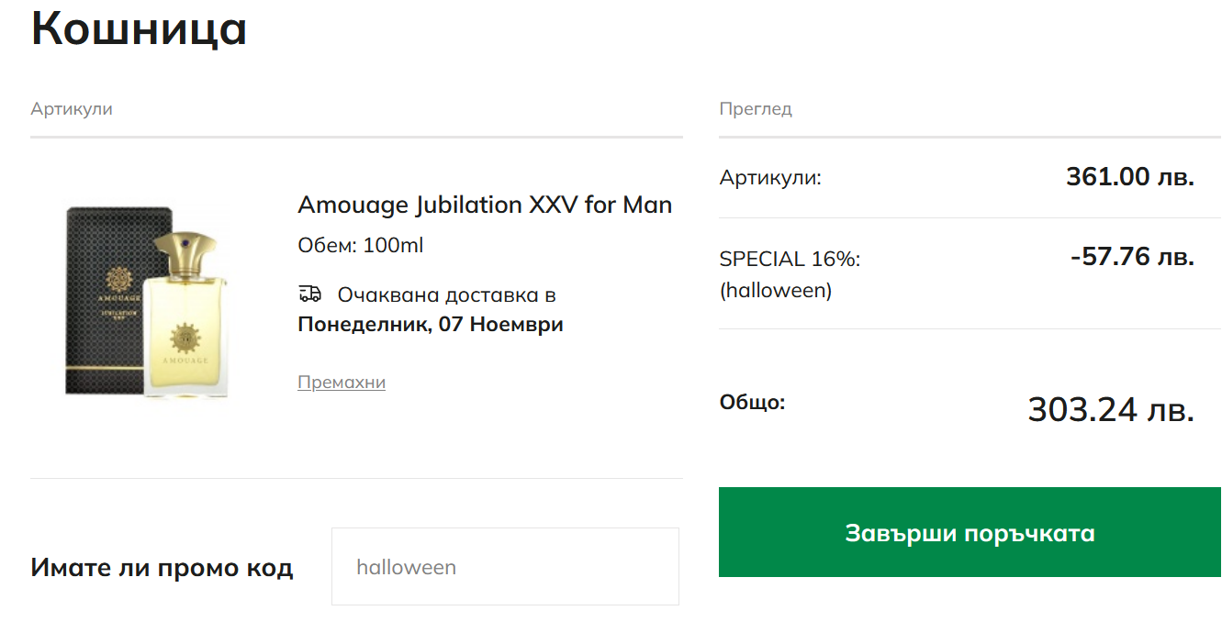Click the Общо: total label

pos(752,403)
